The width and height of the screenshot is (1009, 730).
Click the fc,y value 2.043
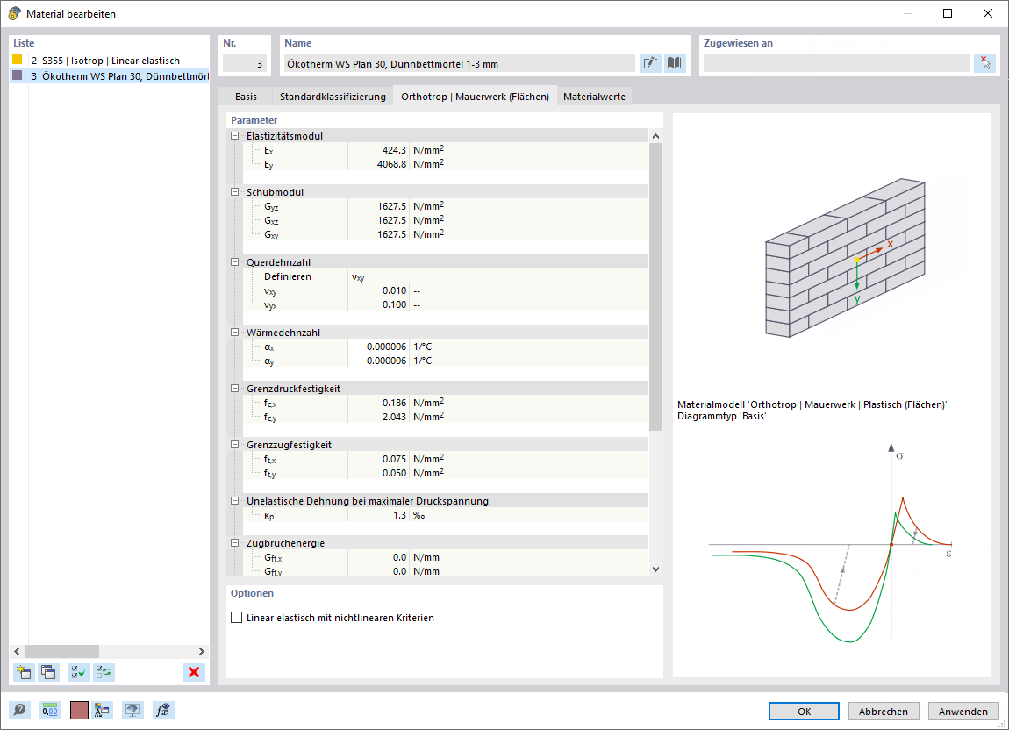[378, 417]
